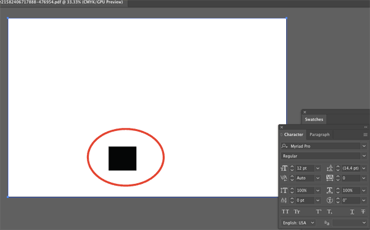Select the black square on artboard
Image resolution: width=370 pixels, height=230 pixels.
click(123, 159)
